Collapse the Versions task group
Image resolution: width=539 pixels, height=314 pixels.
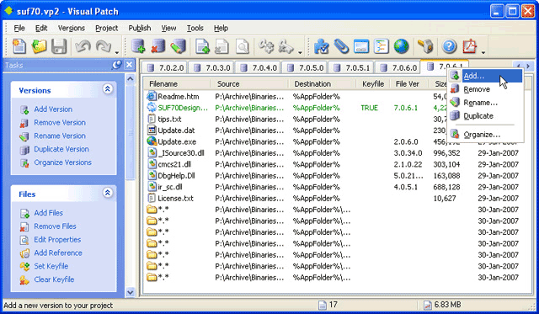click(x=107, y=89)
